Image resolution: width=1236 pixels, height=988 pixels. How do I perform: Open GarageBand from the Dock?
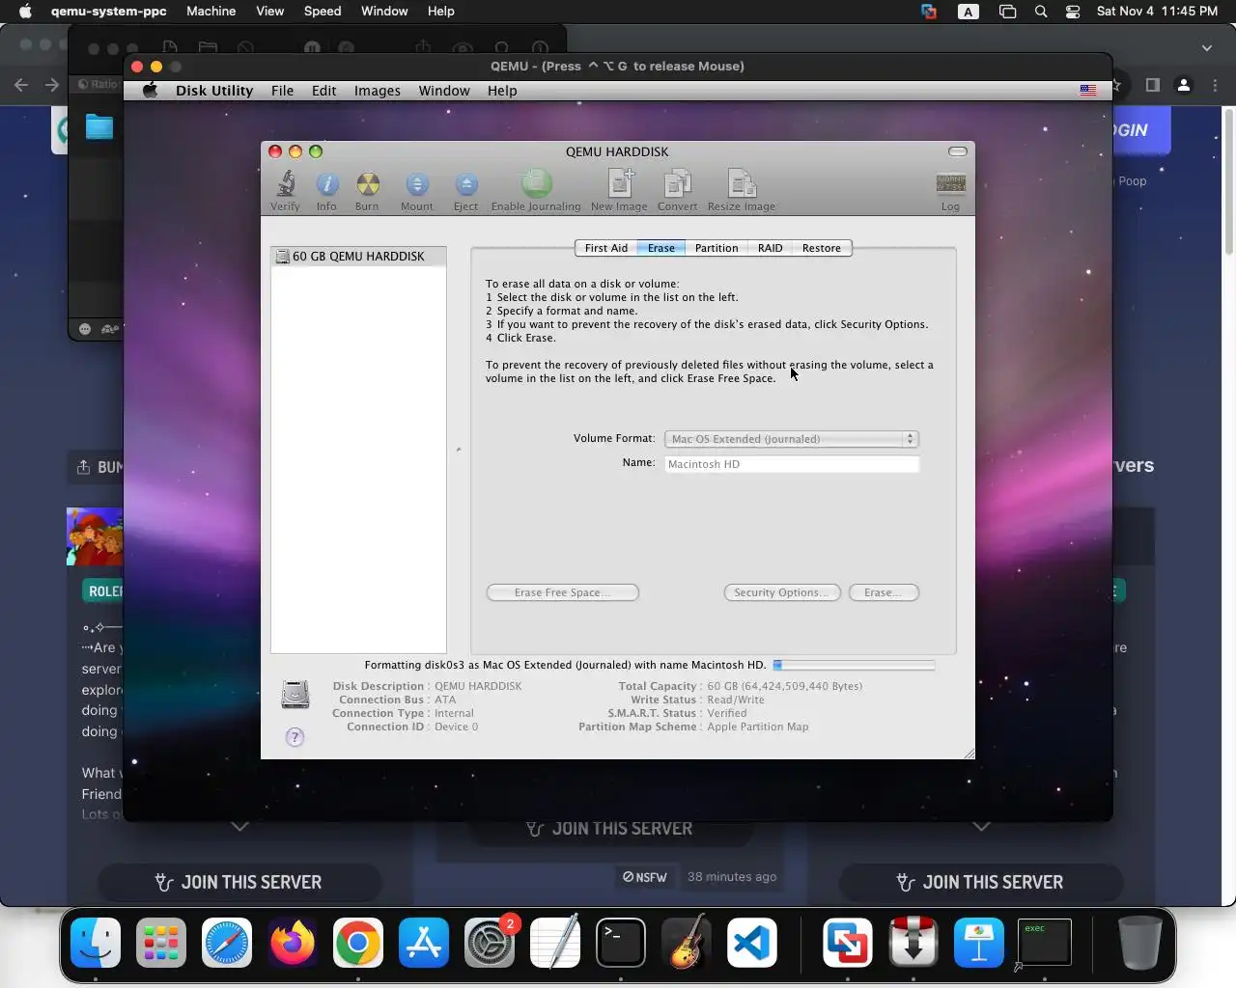point(687,942)
